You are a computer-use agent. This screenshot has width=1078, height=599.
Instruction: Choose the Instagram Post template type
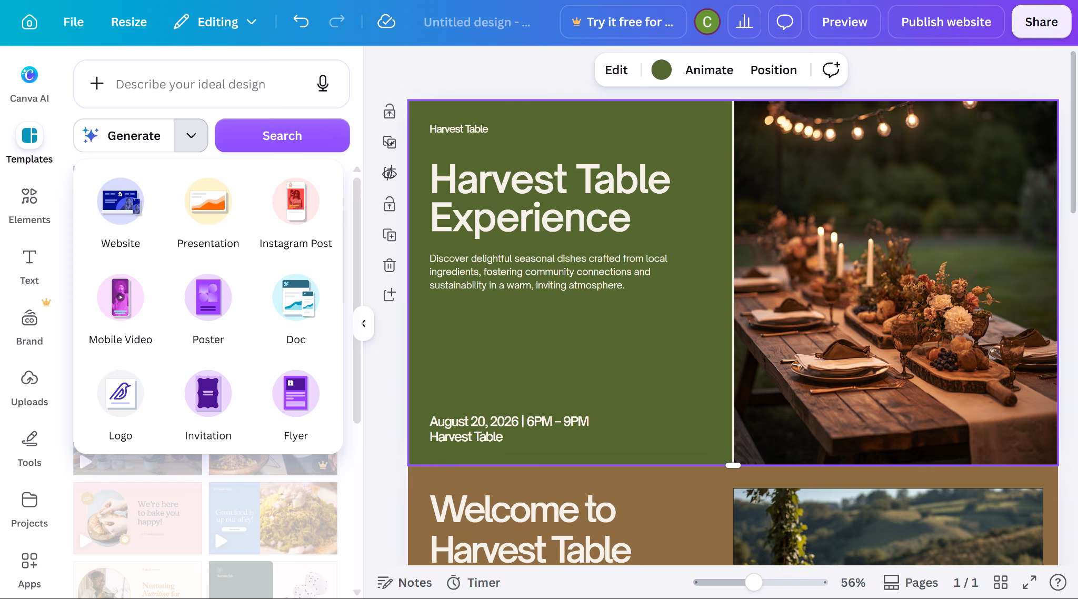[296, 213]
